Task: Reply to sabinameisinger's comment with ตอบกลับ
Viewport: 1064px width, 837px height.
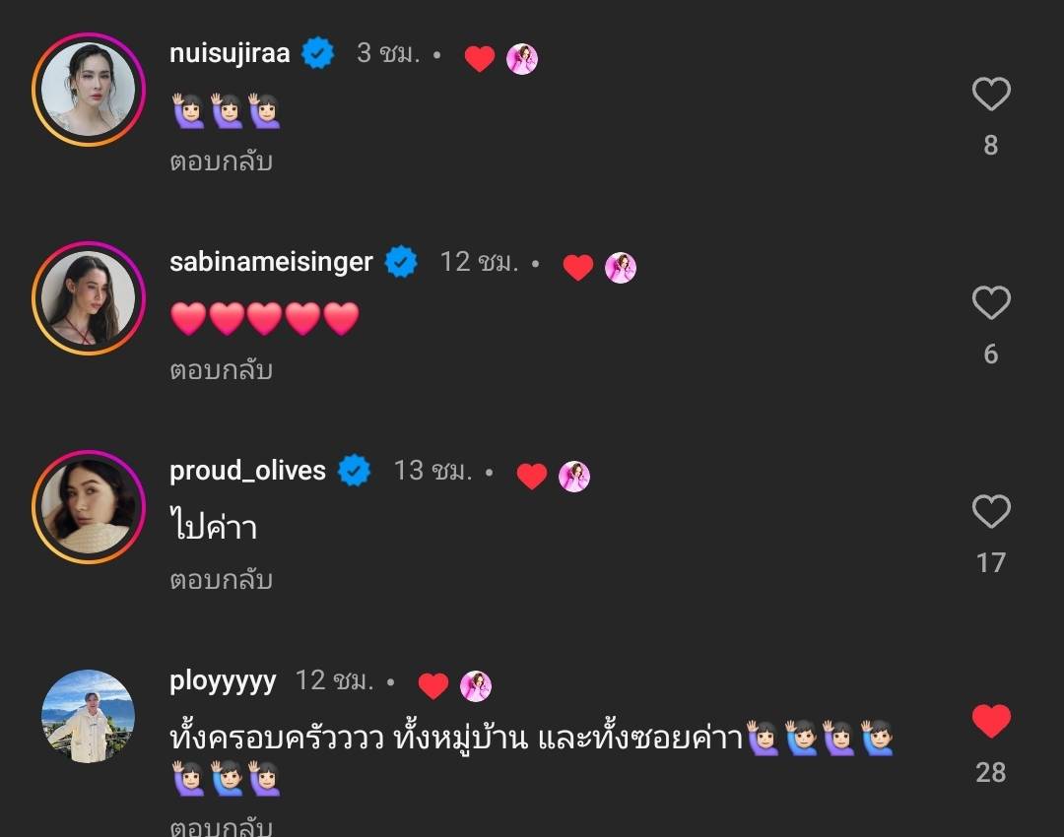Action: coord(222,370)
